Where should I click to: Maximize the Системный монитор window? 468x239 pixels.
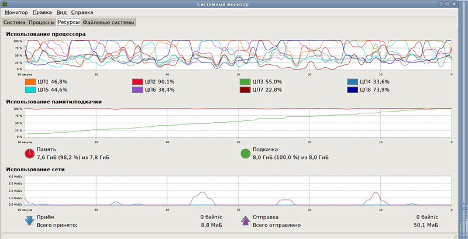(448, 4)
